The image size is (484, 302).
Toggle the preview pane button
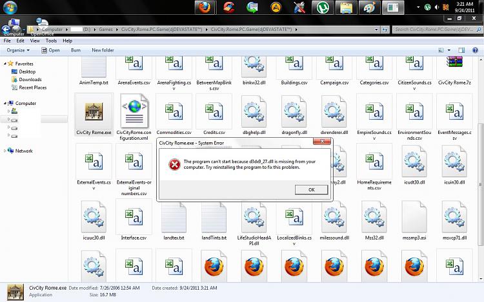pos(461,50)
